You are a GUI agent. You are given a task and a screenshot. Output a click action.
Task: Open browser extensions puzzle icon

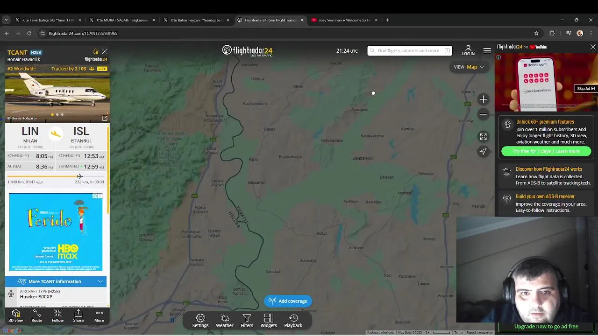[552, 33]
